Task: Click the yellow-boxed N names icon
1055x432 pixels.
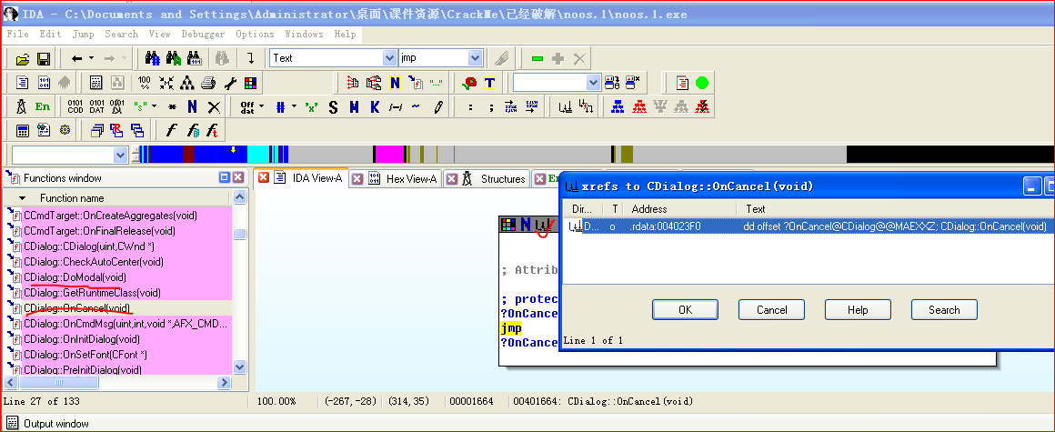Action: point(395,83)
